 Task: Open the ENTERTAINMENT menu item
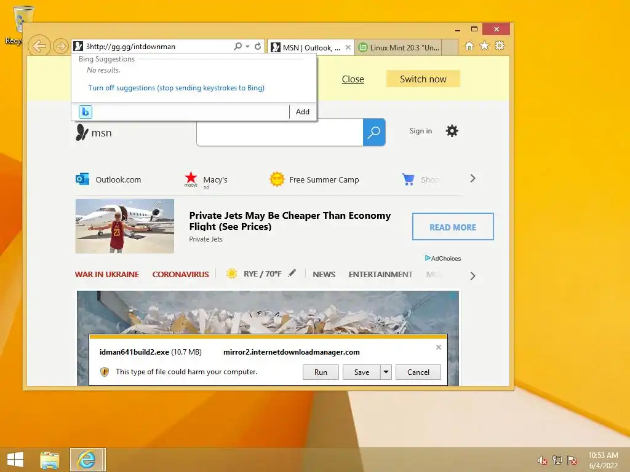(x=380, y=275)
